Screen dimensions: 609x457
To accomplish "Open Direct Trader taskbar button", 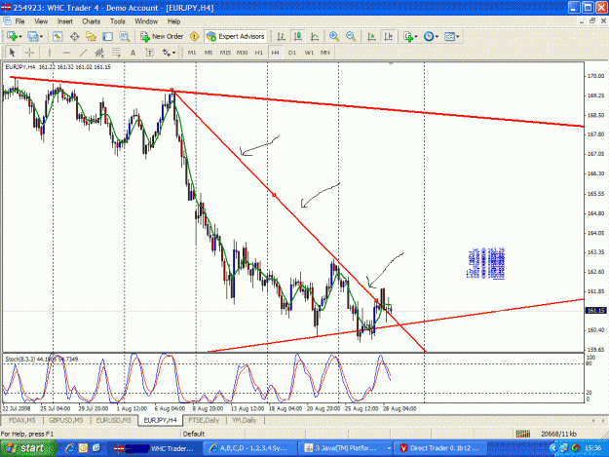I will coord(440,448).
